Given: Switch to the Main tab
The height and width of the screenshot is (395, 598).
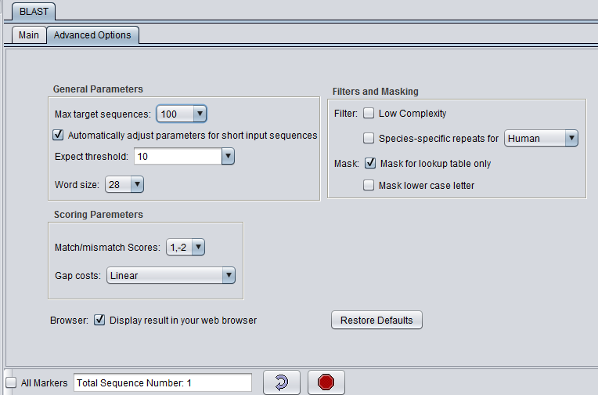Looking at the screenshot, I should coord(29,35).
